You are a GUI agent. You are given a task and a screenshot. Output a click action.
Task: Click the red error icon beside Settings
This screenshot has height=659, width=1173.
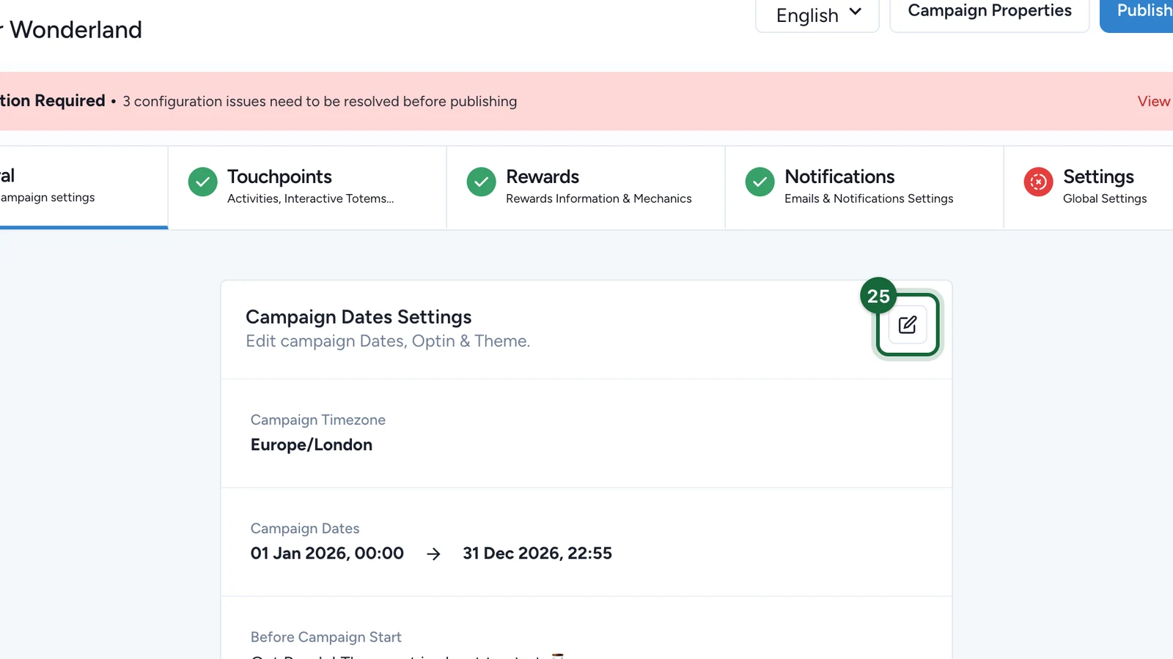[1039, 182]
